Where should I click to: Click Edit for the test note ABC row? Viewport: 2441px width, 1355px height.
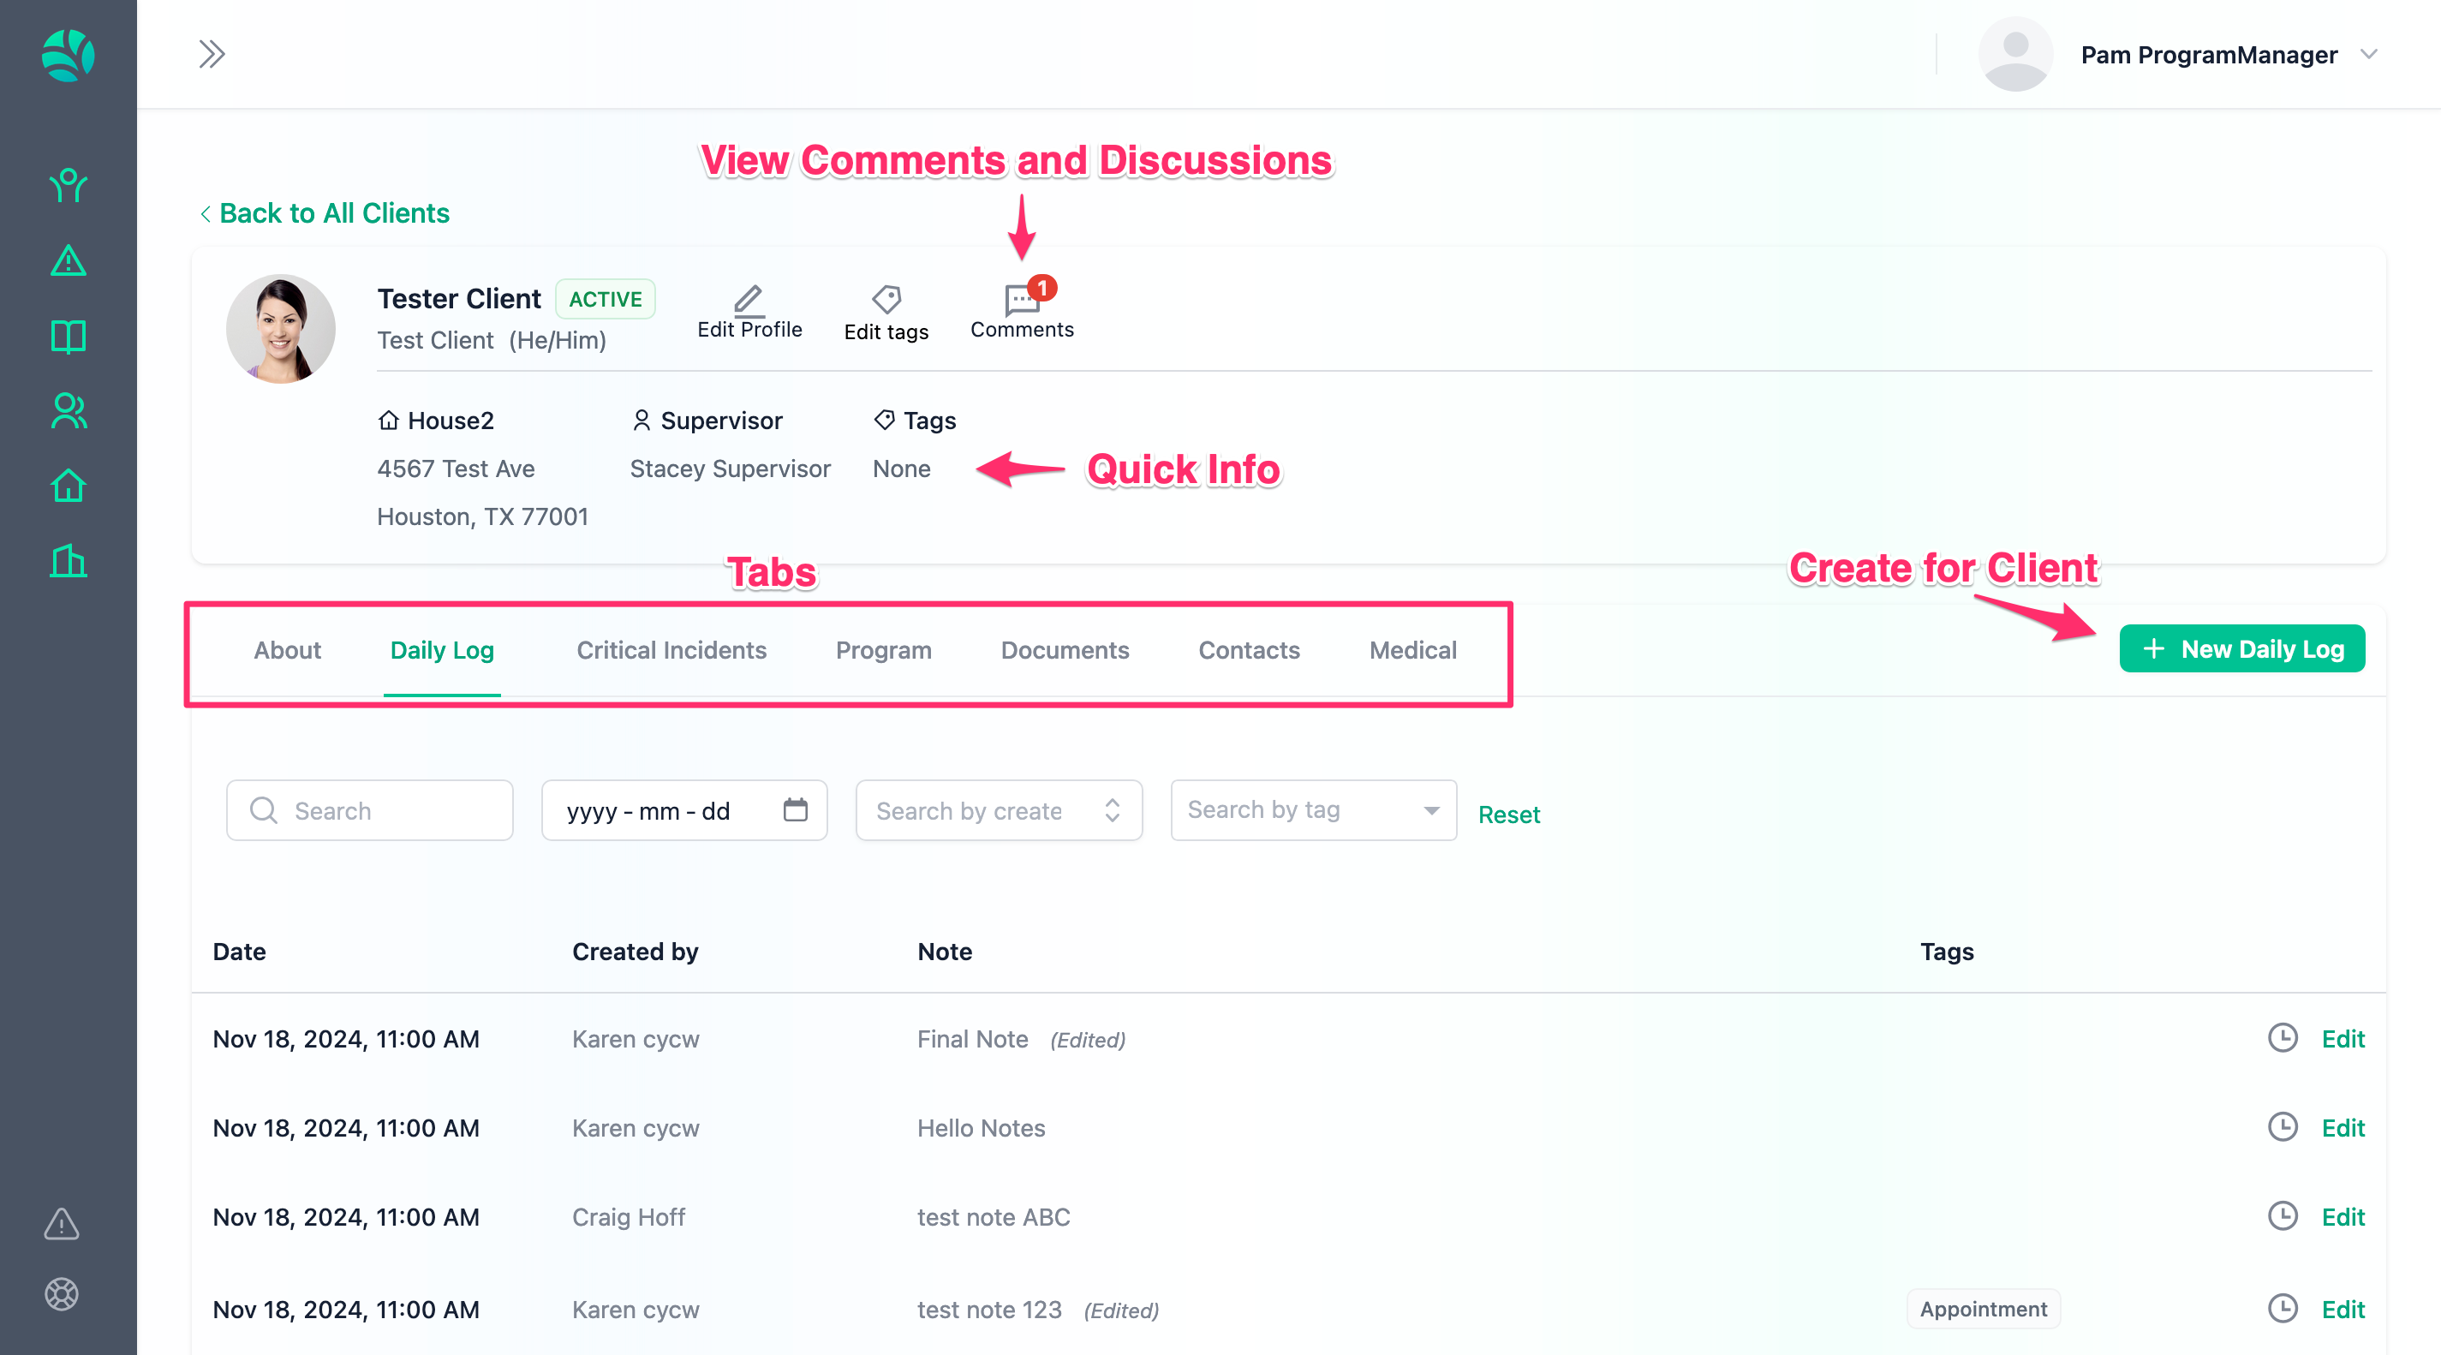coord(2343,1216)
